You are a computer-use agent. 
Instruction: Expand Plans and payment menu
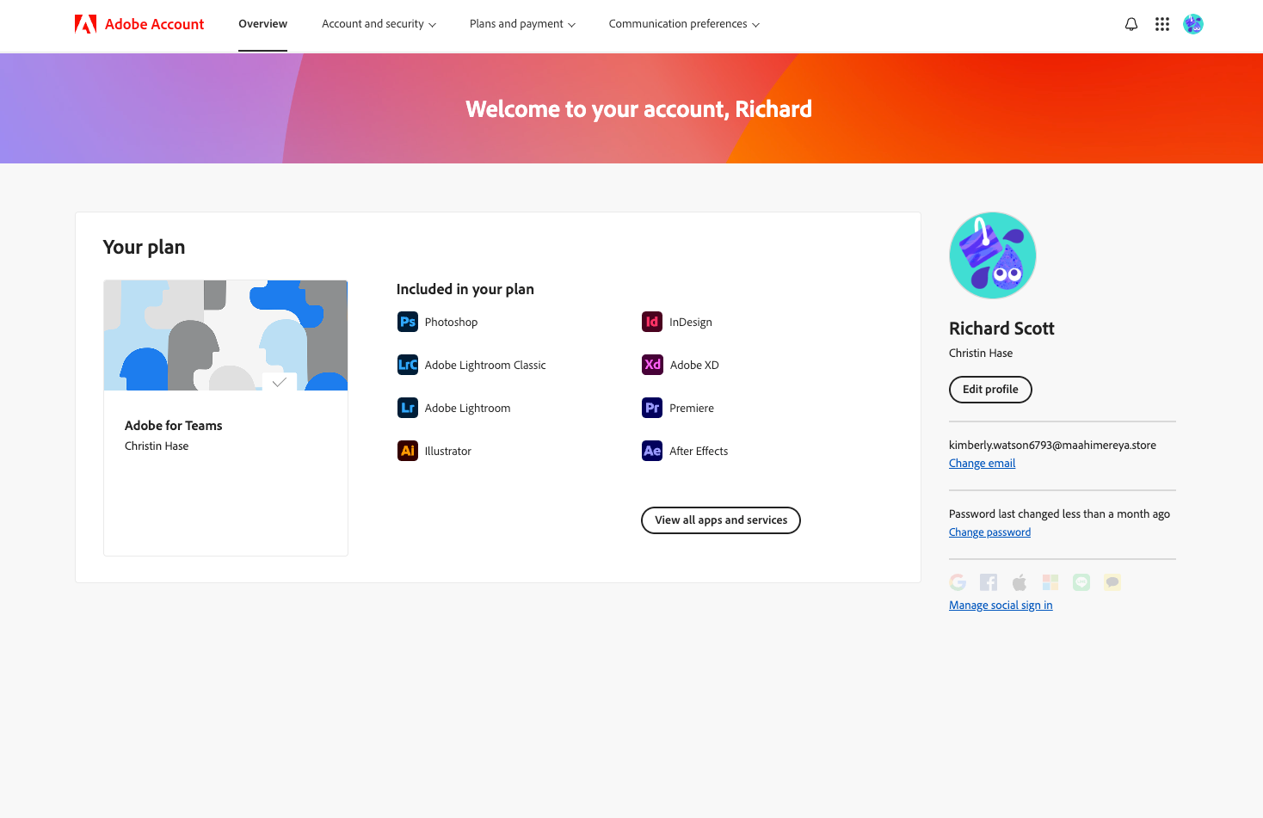click(522, 24)
